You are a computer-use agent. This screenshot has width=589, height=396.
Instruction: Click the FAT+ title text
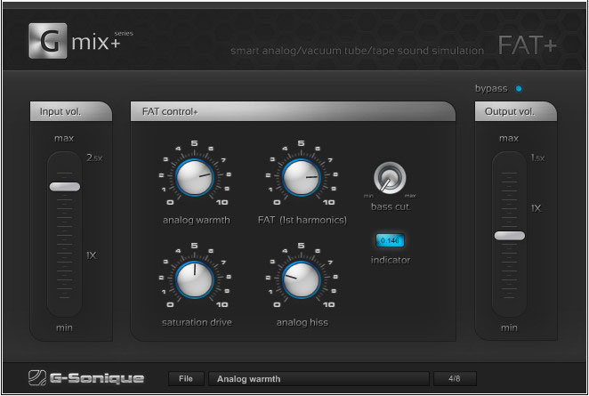(x=527, y=45)
